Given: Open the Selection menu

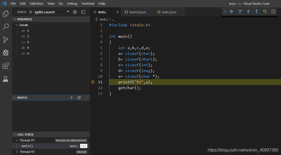Looking at the screenshot, I should tap(36, 3).
